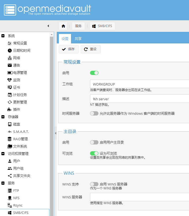This screenshot has height=216, width=189.
Task: Open the 用户组 group icon
Action: pos(10,168)
